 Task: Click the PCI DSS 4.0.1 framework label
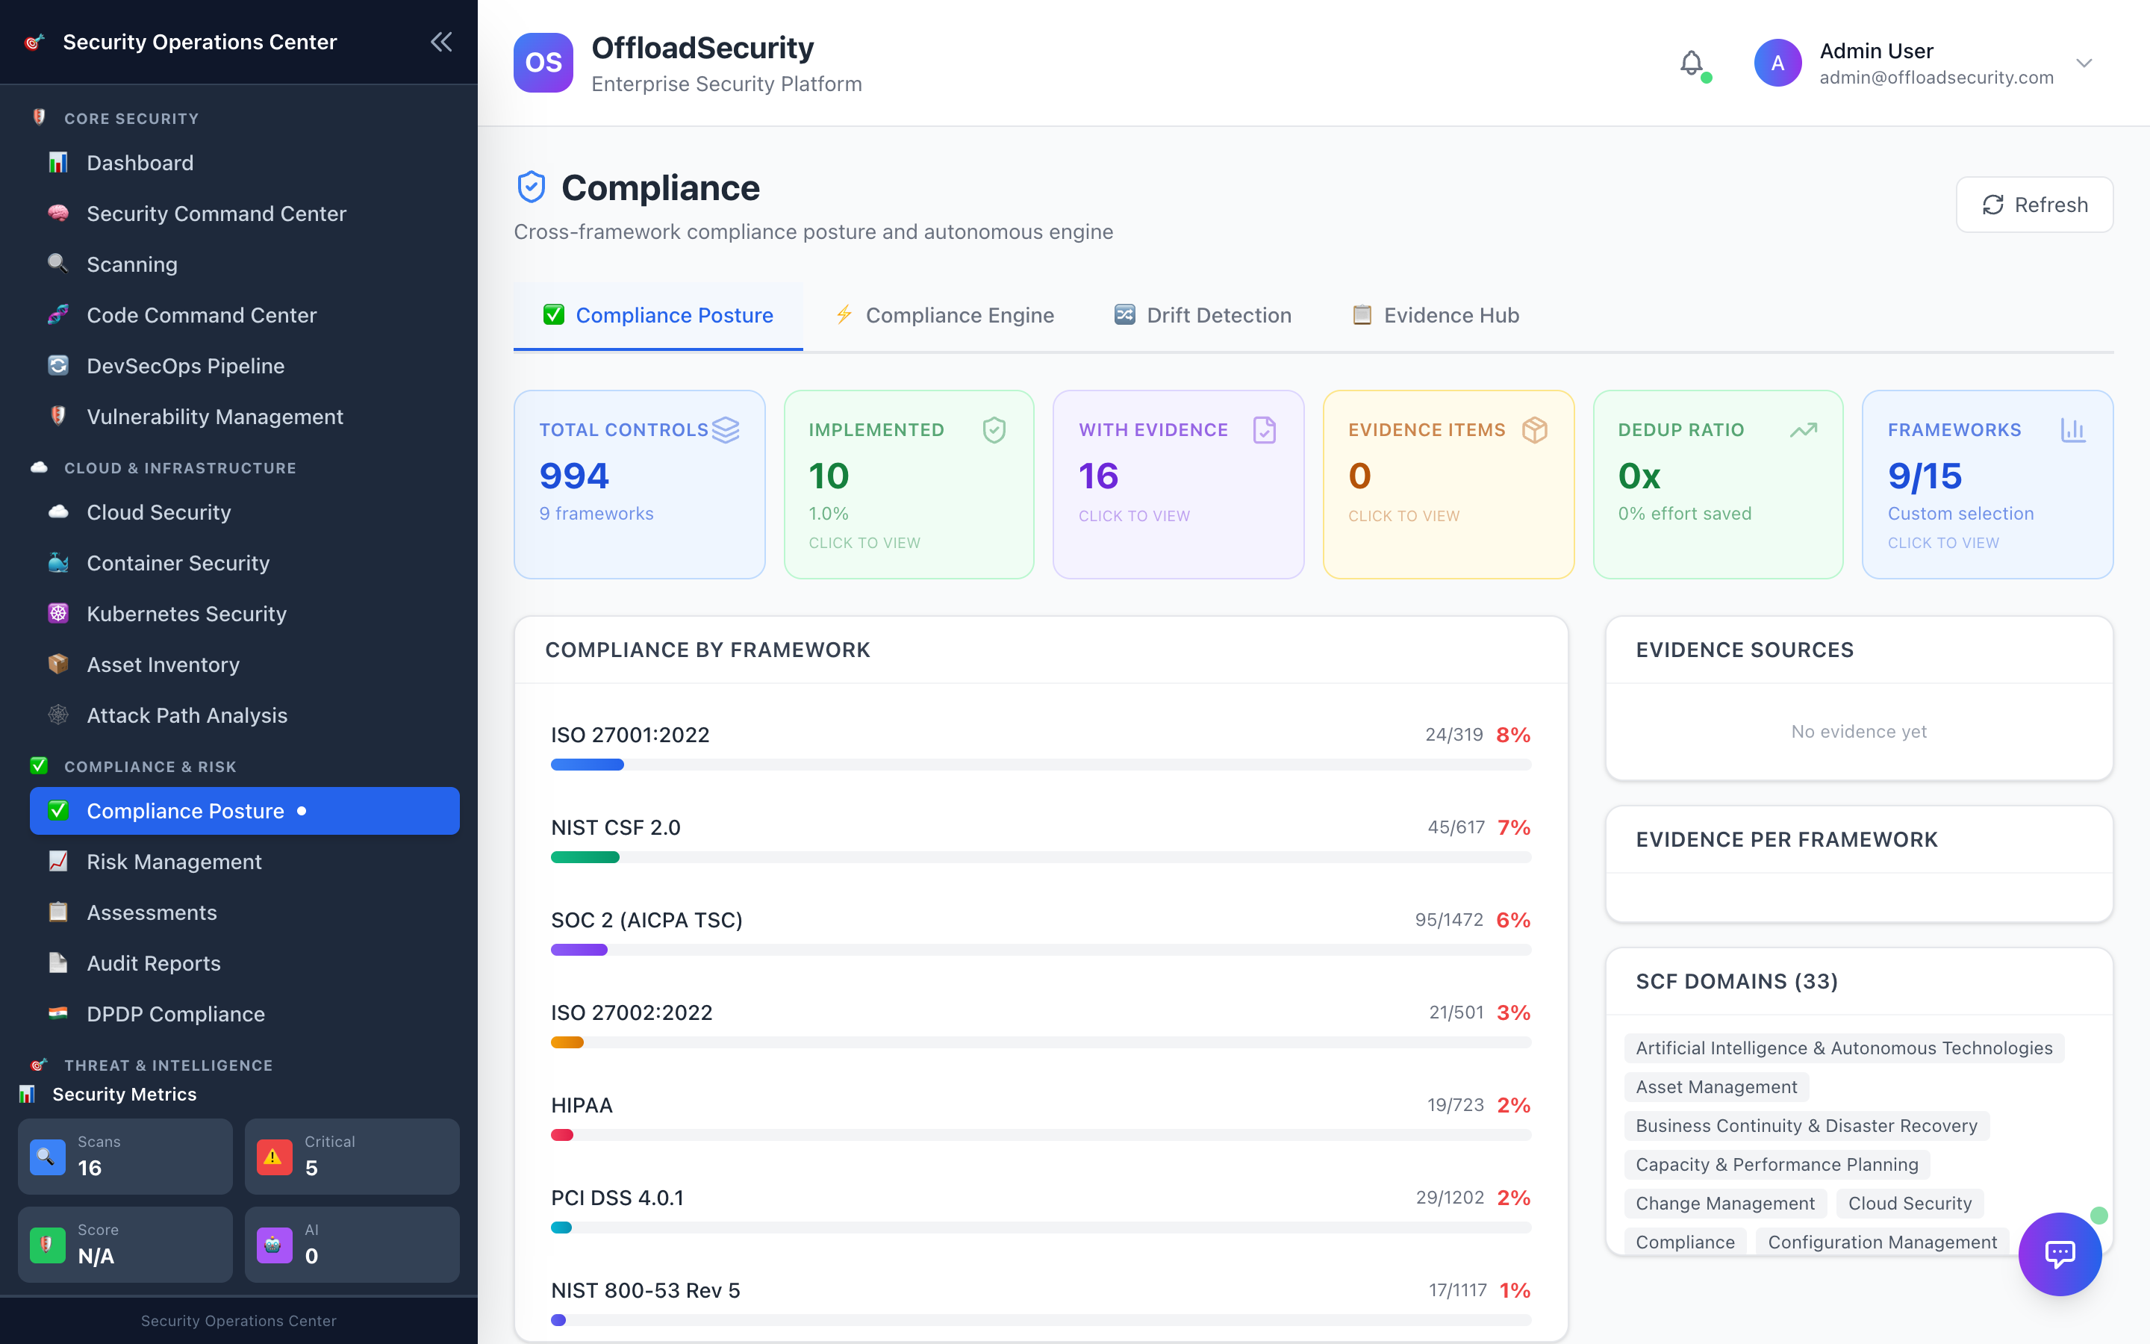[617, 1198]
